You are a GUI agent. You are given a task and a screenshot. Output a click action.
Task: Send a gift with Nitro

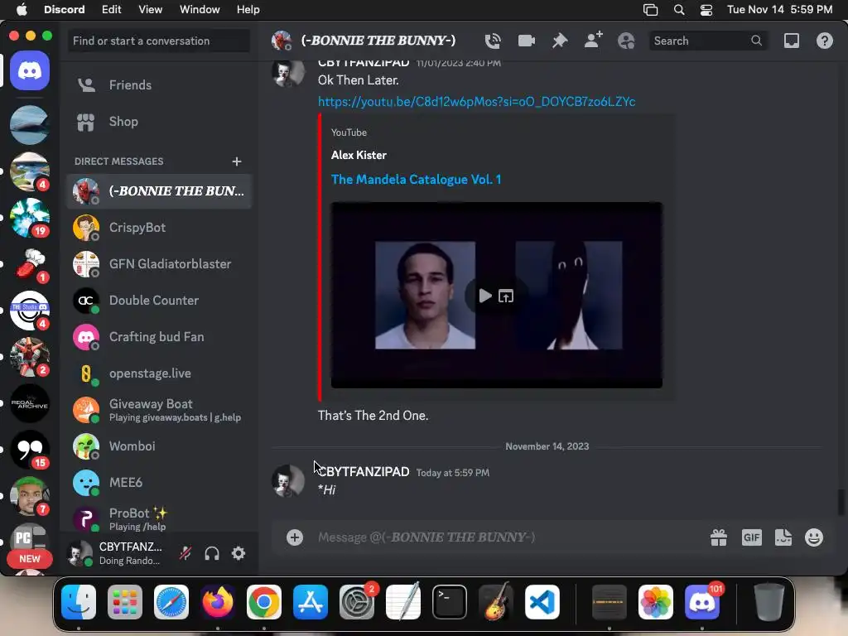point(719,537)
